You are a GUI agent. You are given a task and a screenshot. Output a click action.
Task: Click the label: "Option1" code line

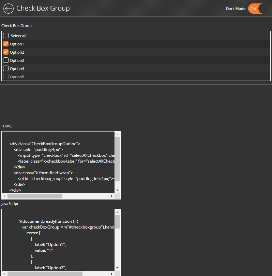(x=50, y=245)
